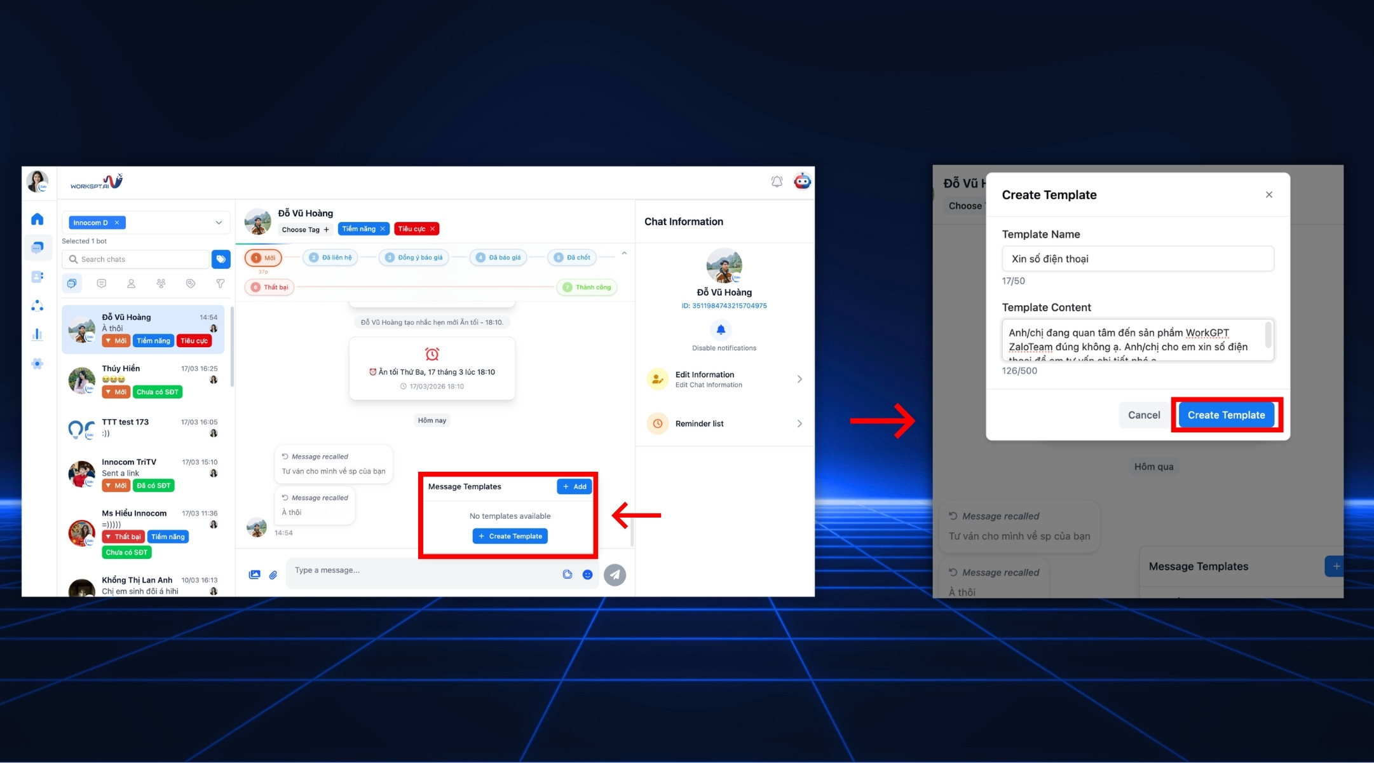Screen dimensions: 1374x763
Task: Expand the bot selection dropdown
Action: point(219,223)
